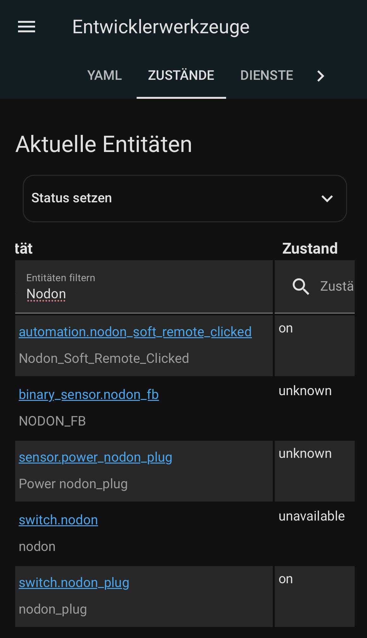This screenshot has width=367, height=638.
Task: Switch to the YAML tab
Action: [104, 76]
